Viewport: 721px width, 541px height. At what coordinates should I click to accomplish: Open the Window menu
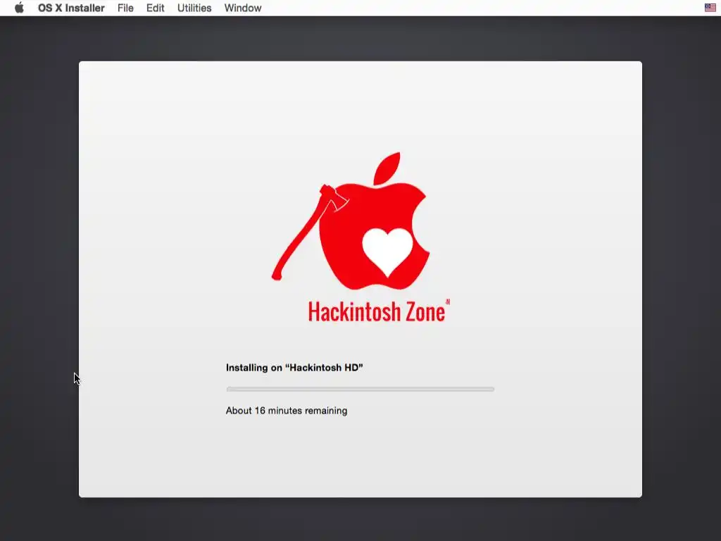tap(243, 8)
